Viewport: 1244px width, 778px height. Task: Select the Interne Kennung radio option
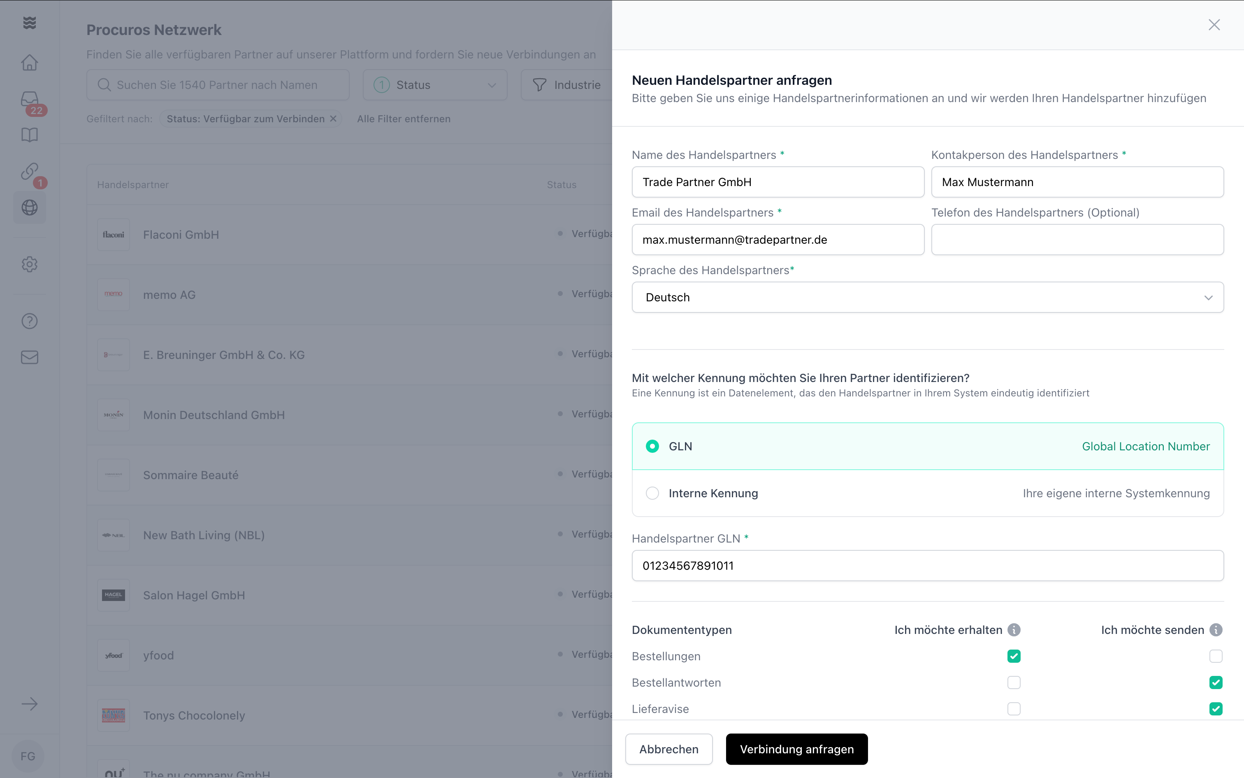point(652,493)
